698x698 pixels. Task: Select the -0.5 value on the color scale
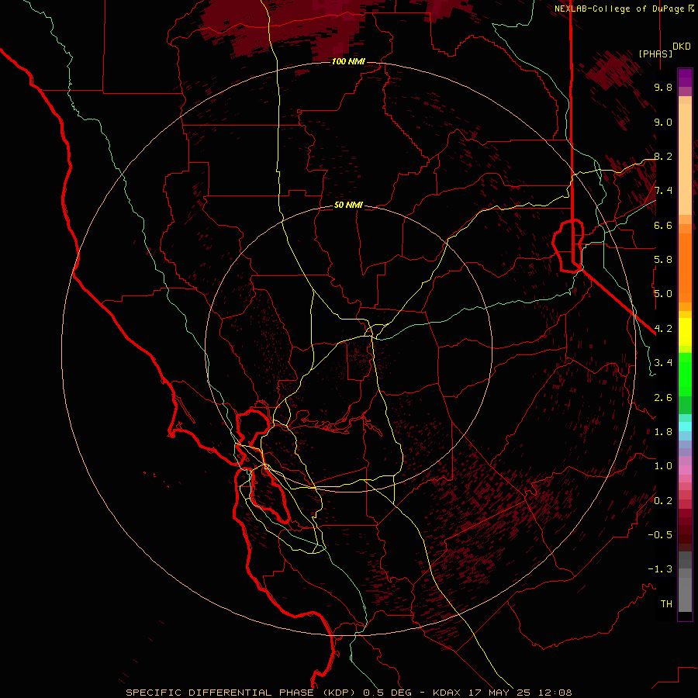click(660, 535)
